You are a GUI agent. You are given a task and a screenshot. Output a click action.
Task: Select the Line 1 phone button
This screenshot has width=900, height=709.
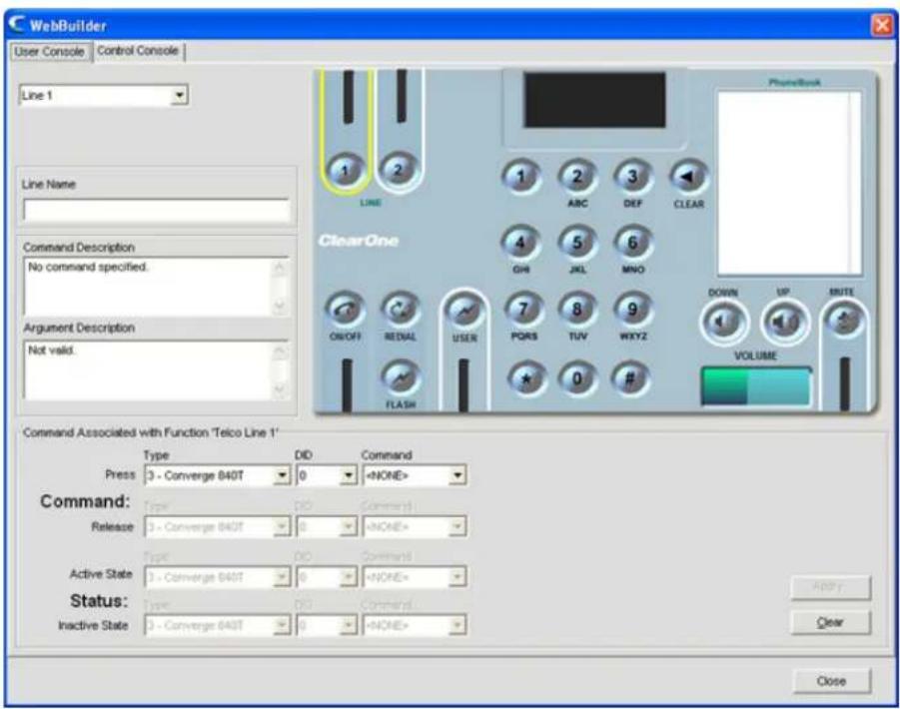tap(345, 171)
